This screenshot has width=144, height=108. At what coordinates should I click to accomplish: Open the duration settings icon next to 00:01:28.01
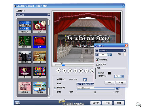tap(85, 79)
